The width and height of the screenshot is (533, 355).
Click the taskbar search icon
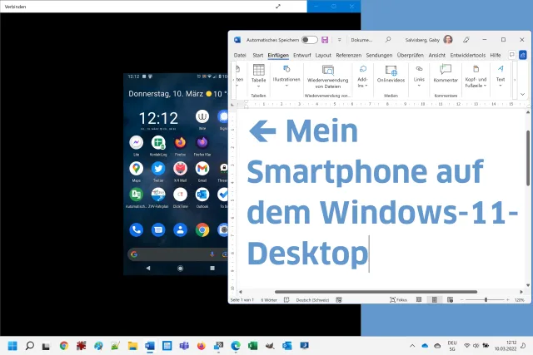30,346
